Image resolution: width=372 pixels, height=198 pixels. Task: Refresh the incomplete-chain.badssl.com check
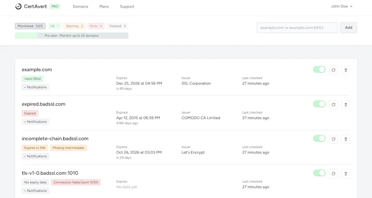coord(333,139)
